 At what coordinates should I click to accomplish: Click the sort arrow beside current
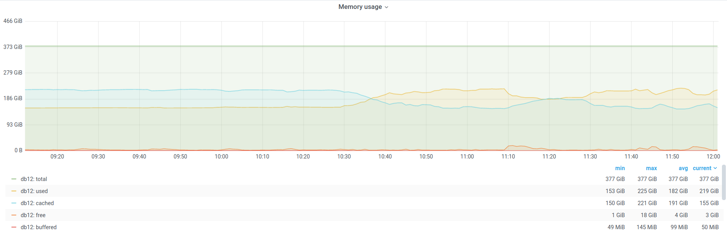click(715, 168)
